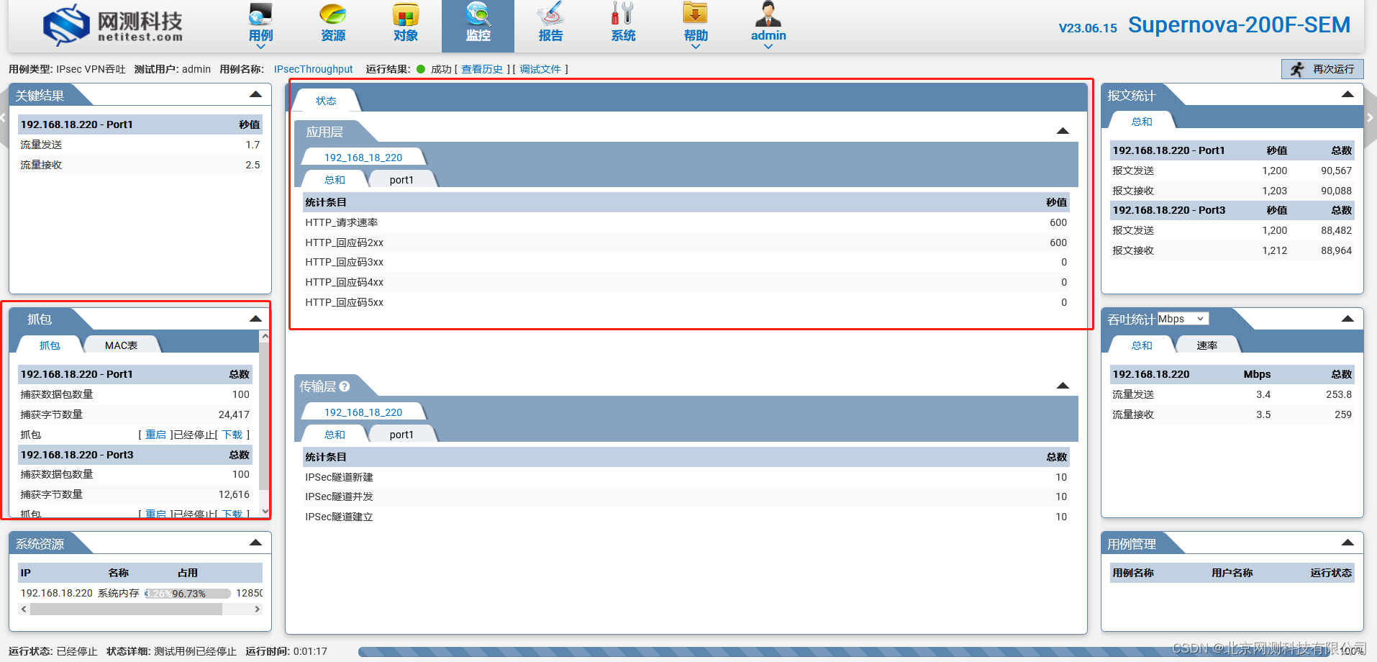Select 192_168_18_220 tab in 传输层
The height and width of the screenshot is (662, 1377).
(363, 412)
